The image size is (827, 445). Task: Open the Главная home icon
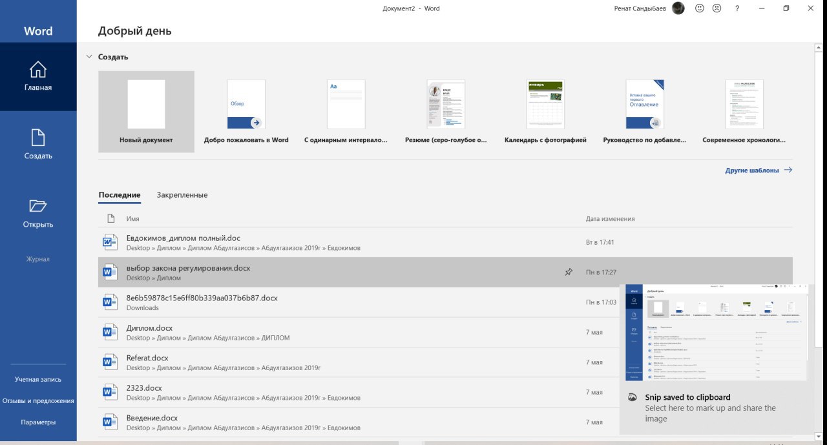click(x=38, y=69)
